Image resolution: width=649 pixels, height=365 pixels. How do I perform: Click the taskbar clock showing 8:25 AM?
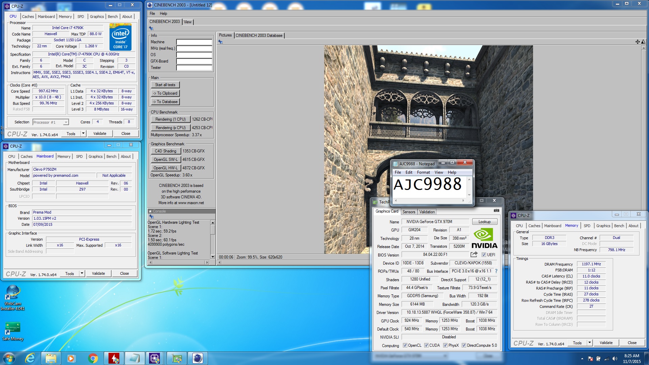pos(632,359)
